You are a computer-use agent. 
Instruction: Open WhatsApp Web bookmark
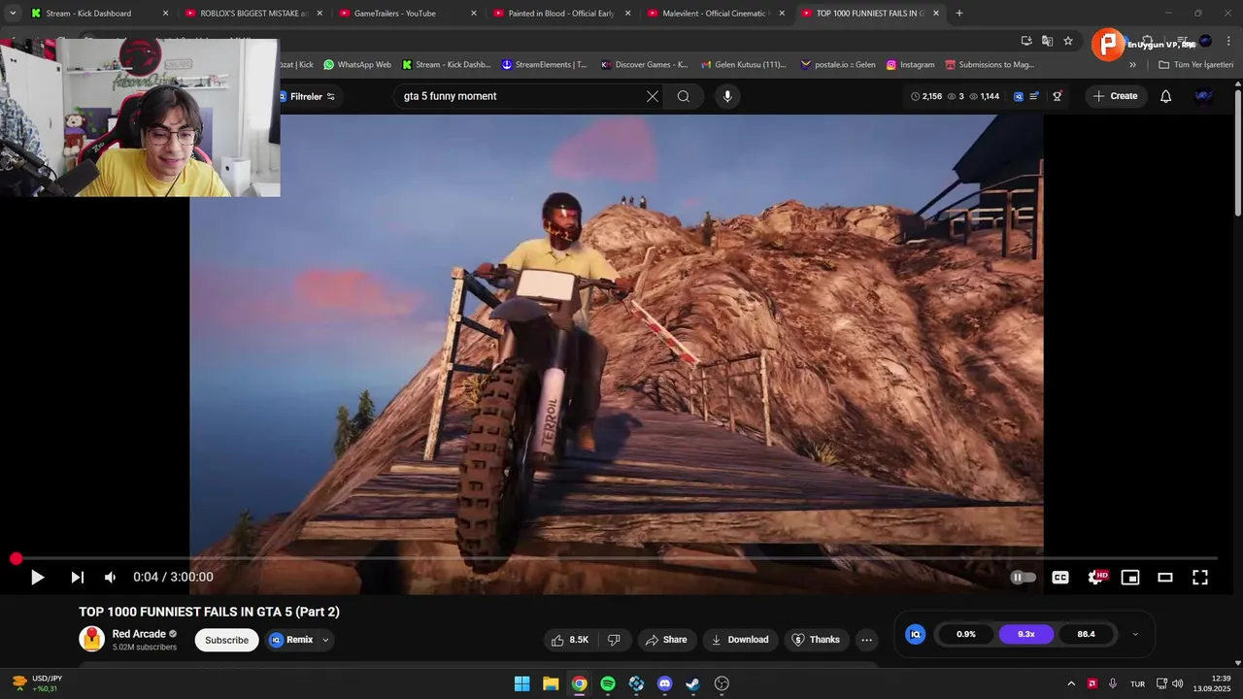pyautogui.click(x=357, y=65)
